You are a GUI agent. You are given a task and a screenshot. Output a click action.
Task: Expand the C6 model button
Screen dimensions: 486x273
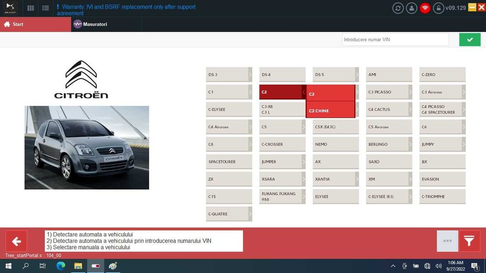click(x=442, y=127)
